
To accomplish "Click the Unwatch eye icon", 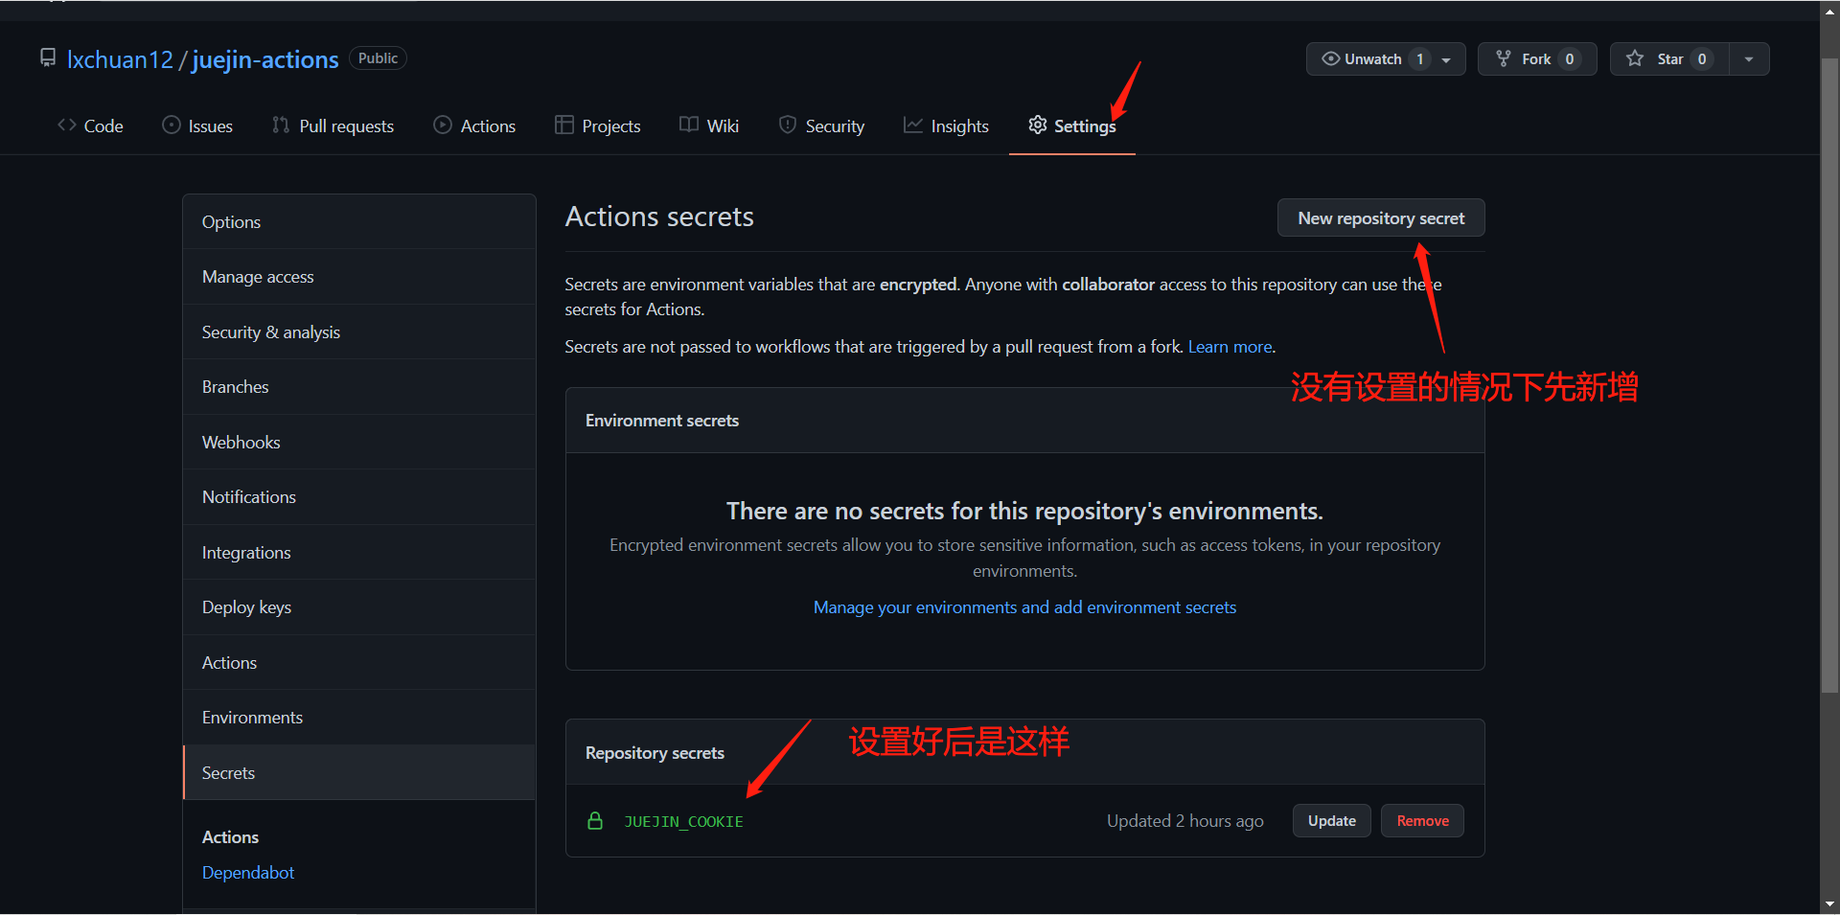I will [1330, 58].
